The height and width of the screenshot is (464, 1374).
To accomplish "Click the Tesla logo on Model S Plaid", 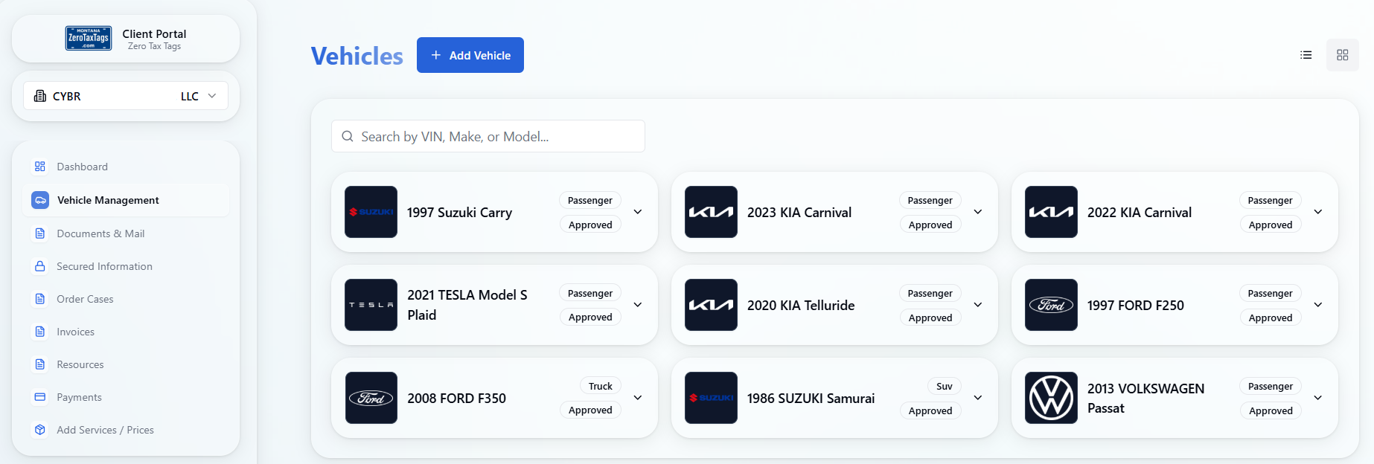I will pos(371,305).
